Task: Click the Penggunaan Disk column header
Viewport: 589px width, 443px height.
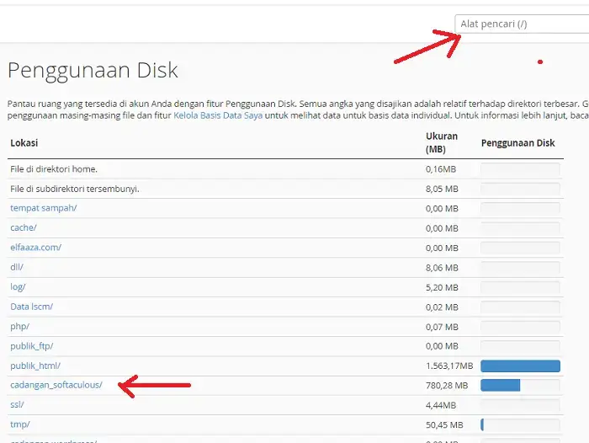Action: [517, 143]
